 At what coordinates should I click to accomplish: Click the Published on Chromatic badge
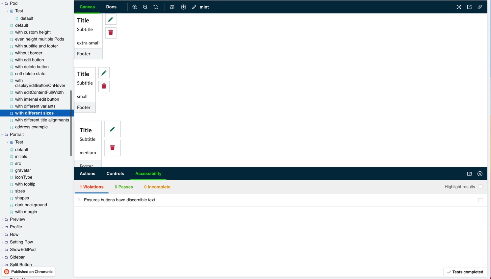pyautogui.click(x=29, y=272)
